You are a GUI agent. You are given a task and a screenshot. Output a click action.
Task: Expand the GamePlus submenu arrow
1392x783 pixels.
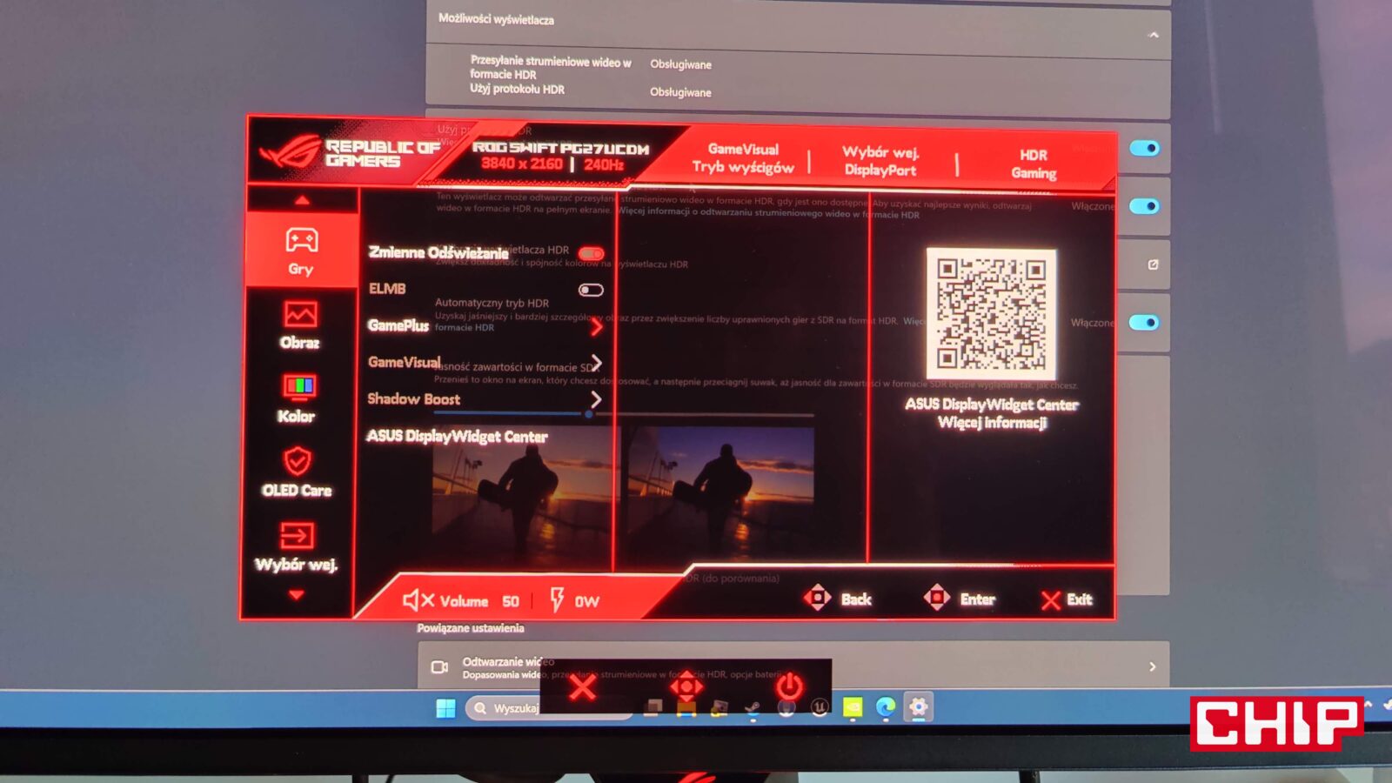[x=596, y=327]
